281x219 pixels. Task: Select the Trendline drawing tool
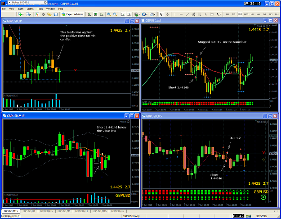[x=187, y=14]
